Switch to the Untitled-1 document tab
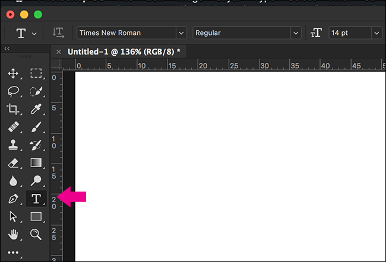Screen dimensions: 386x262 pos(124,52)
